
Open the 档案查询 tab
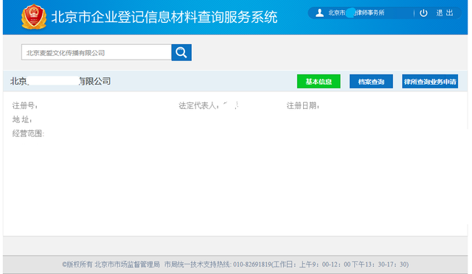pyautogui.click(x=371, y=82)
